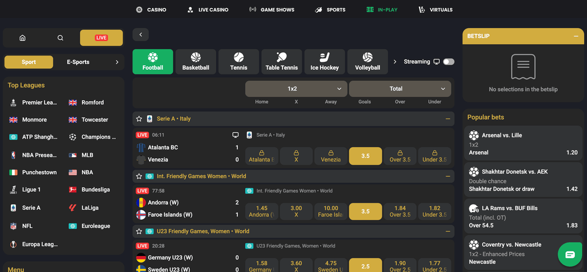Image resolution: width=587 pixels, height=272 pixels.
Task: Toggle the Streaming switch
Action: point(448,62)
